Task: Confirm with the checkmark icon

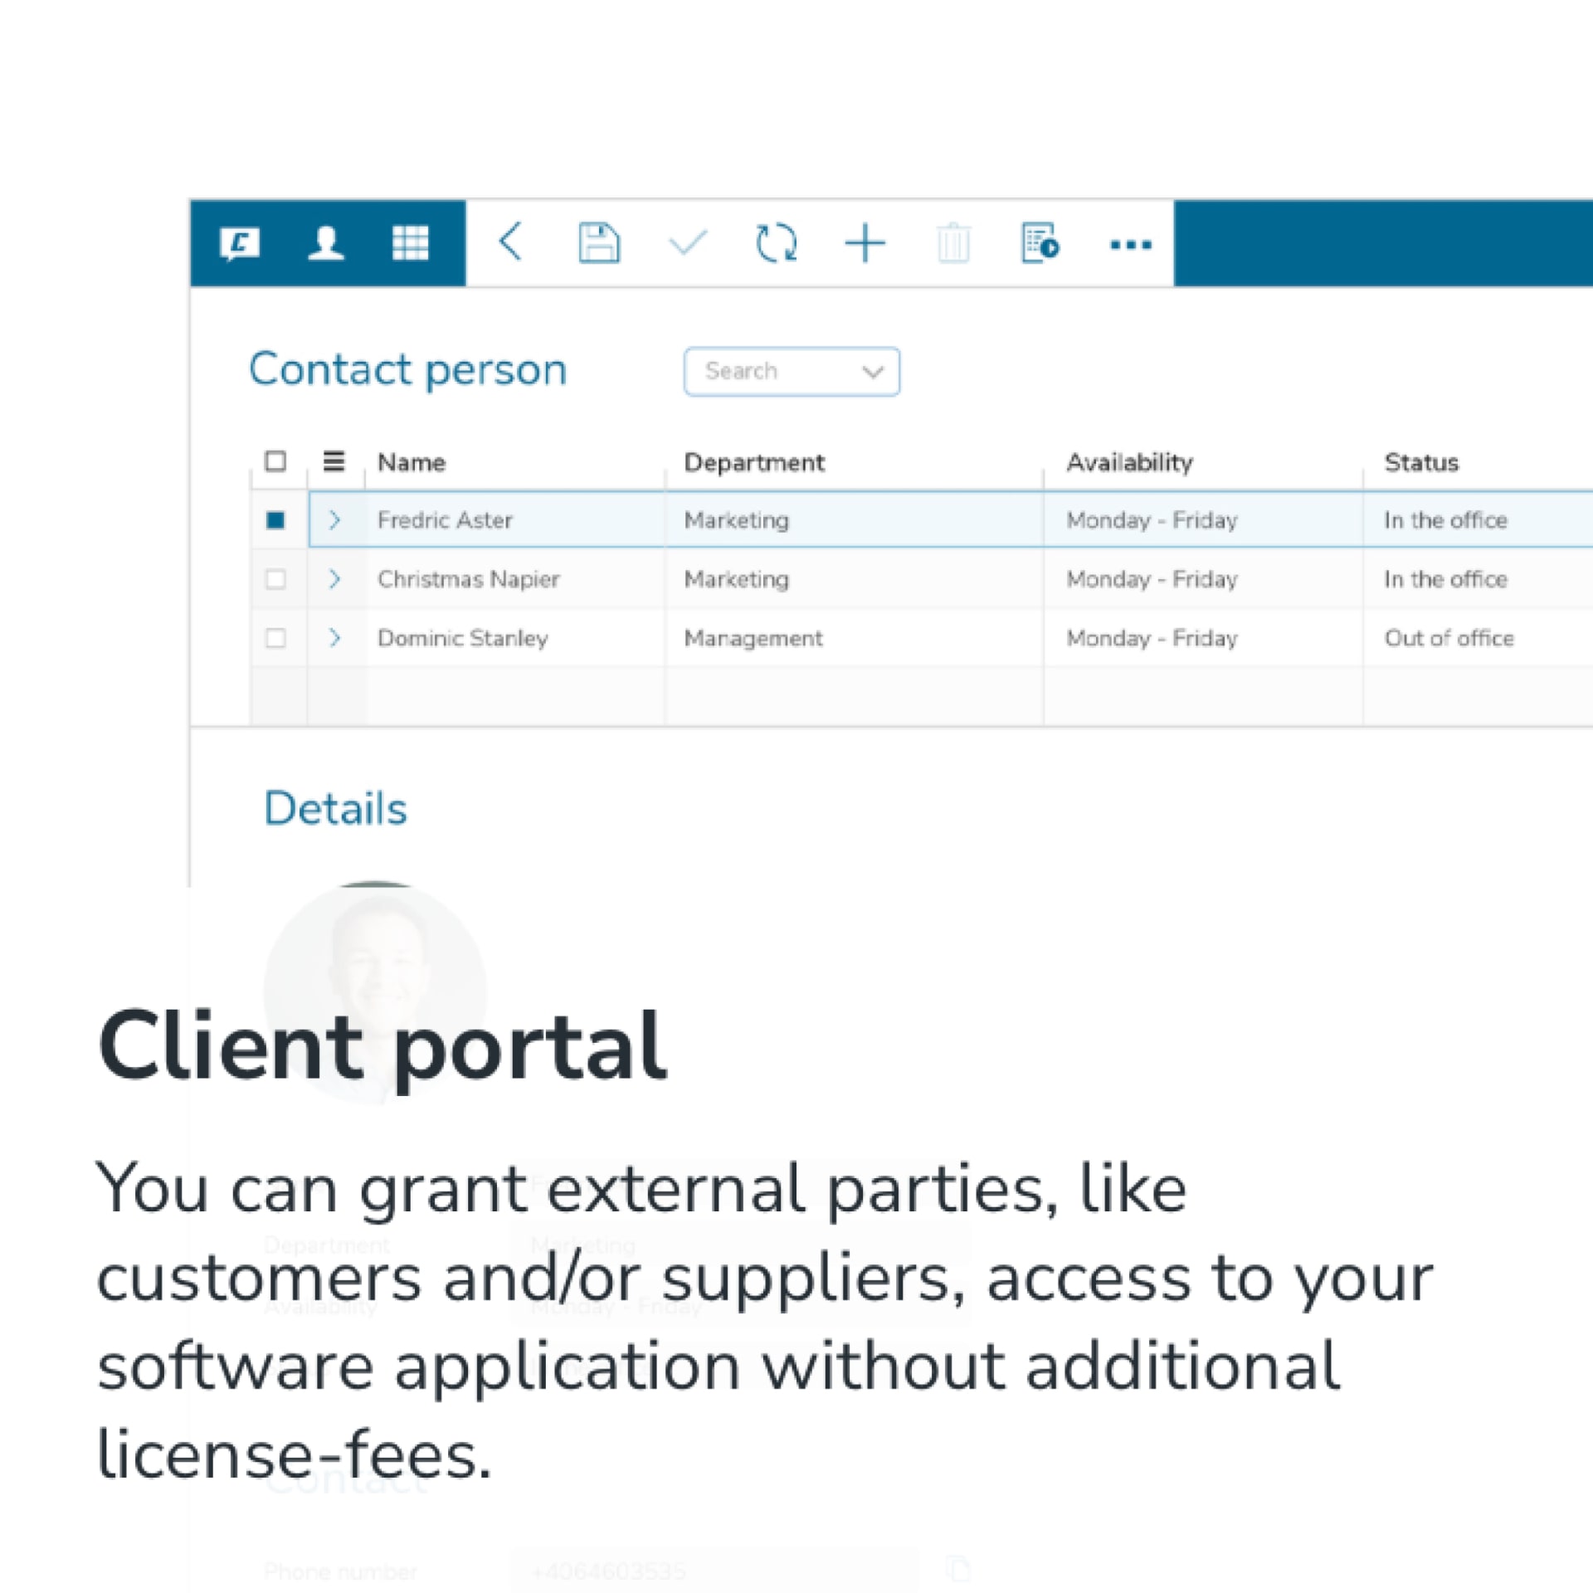Action: [688, 243]
